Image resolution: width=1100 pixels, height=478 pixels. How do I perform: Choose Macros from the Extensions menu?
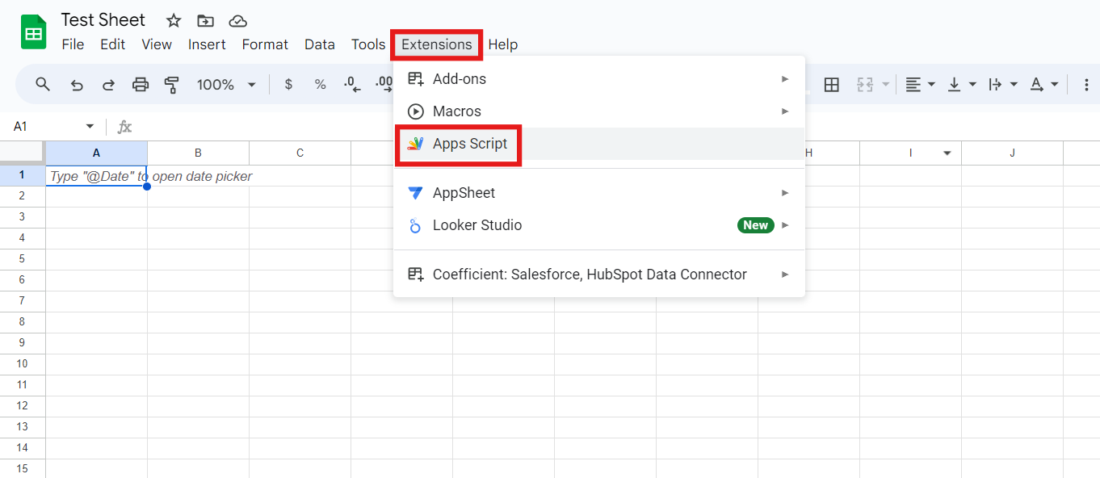599,111
